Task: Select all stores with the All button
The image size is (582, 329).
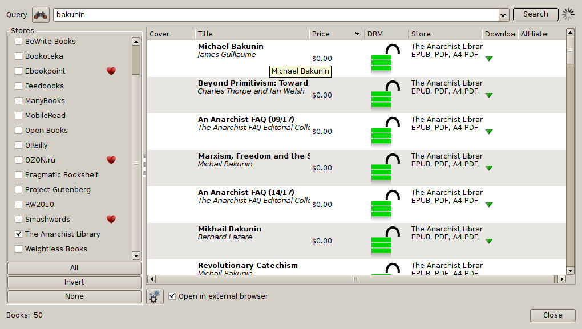Action: coord(74,268)
